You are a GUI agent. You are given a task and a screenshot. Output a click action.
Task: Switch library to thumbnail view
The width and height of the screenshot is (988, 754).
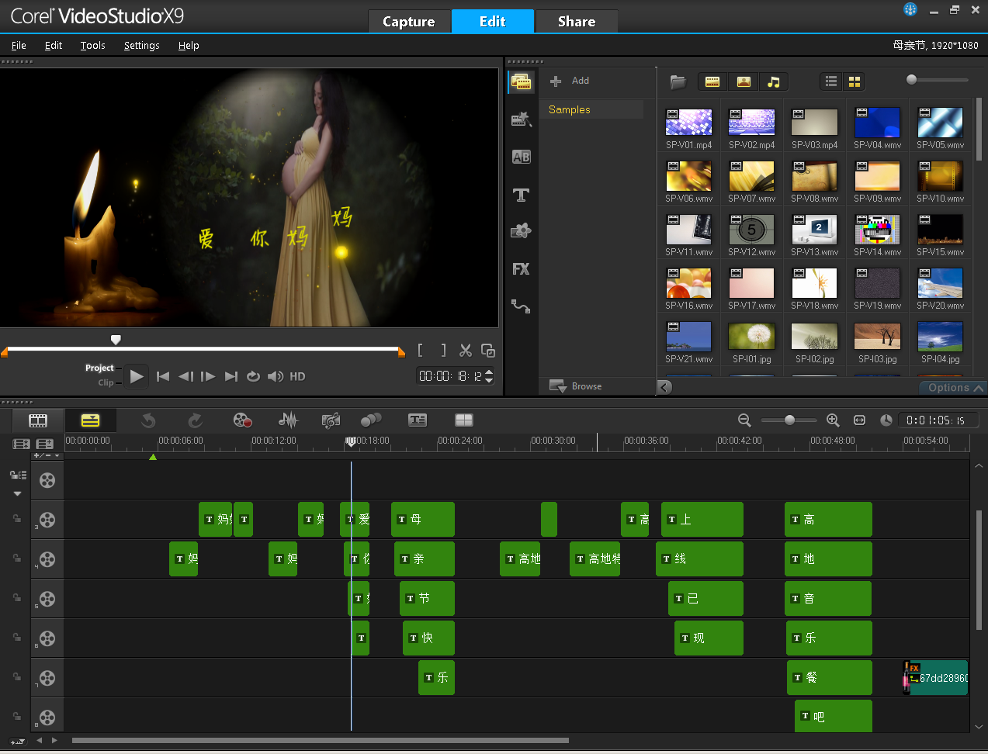pos(855,81)
